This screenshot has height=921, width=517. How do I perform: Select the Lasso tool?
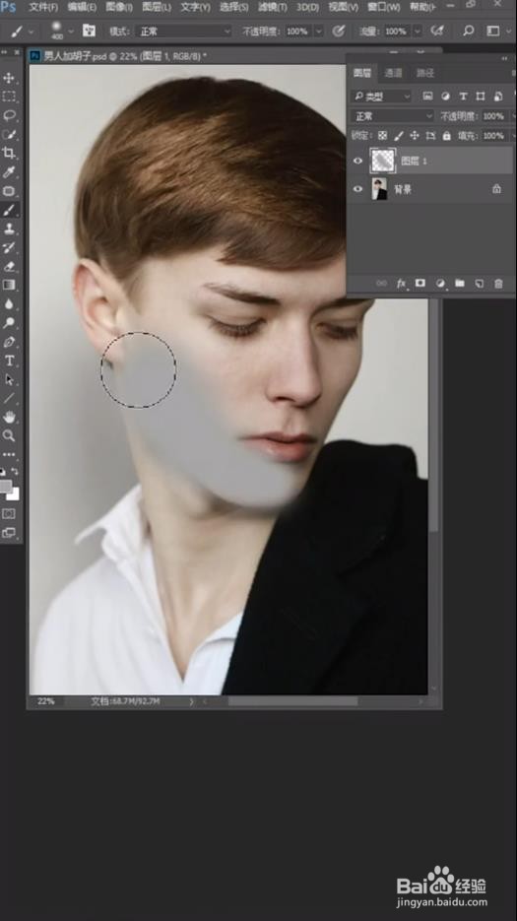click(9, 115)
